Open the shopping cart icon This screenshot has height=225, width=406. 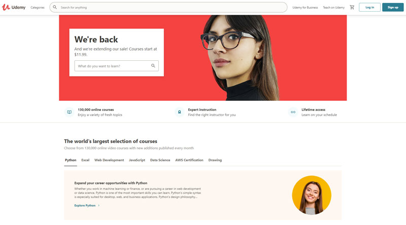pyautogui.click(x=352, y=7)
